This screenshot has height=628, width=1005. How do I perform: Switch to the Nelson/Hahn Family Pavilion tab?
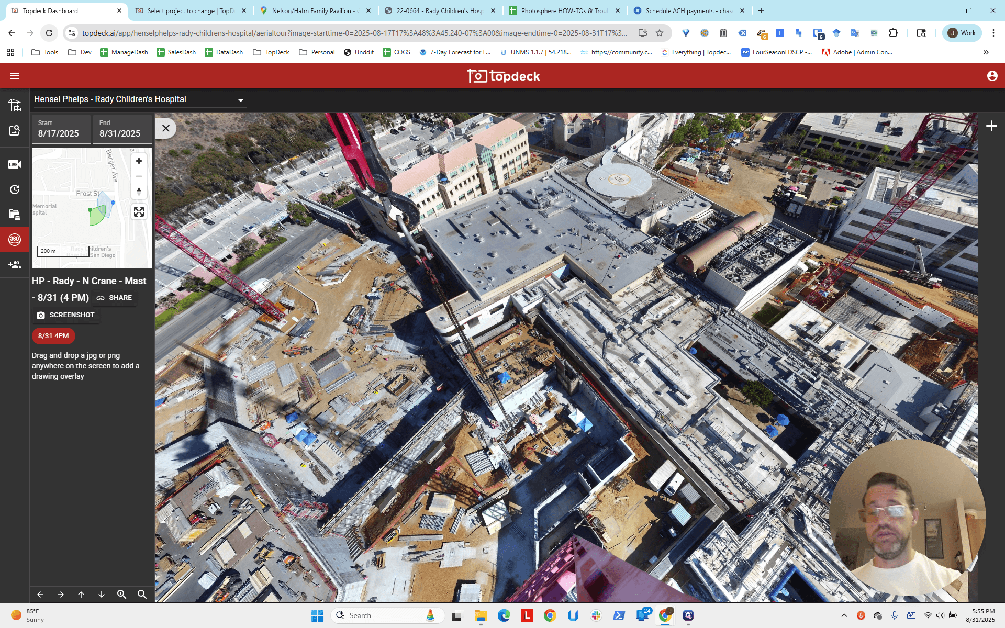316,10
